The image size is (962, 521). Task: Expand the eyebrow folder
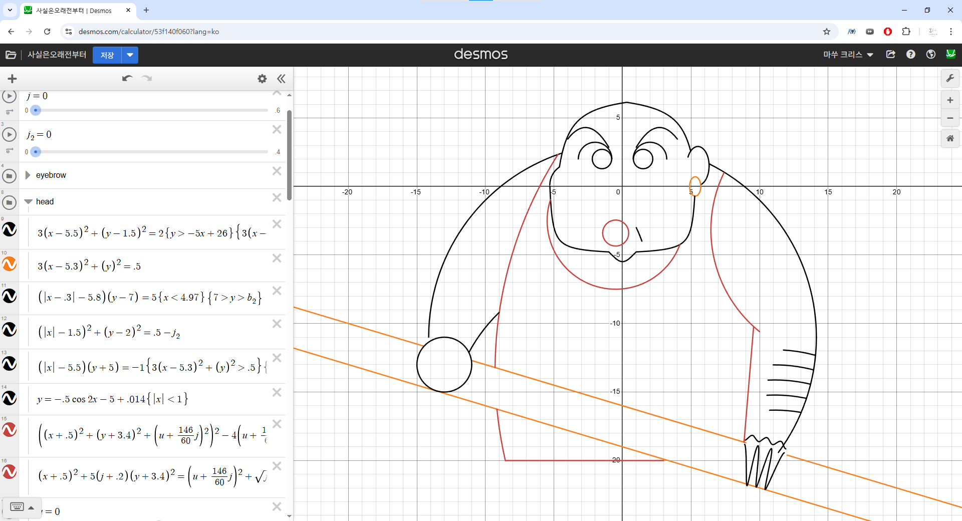pos(28,175)
